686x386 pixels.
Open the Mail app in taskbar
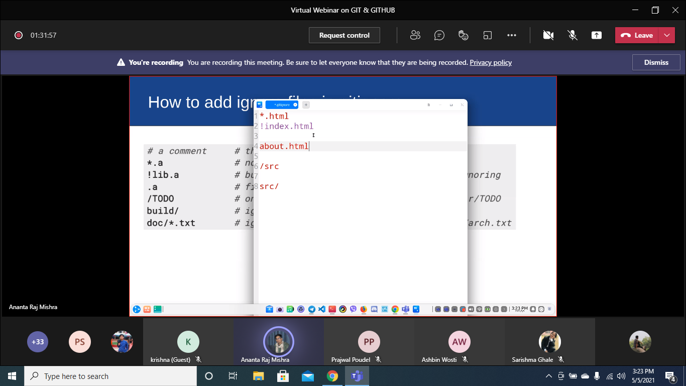307,376
